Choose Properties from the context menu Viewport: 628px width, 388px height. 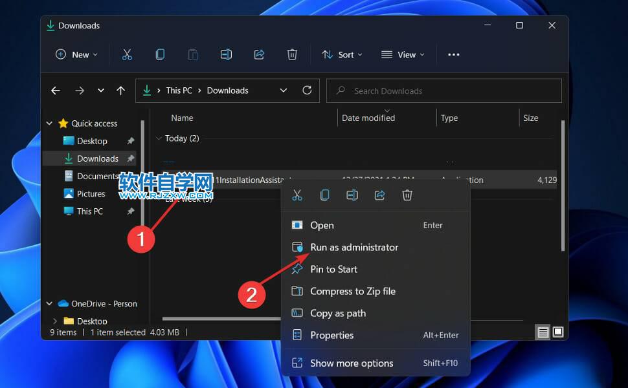pos(376,335)
